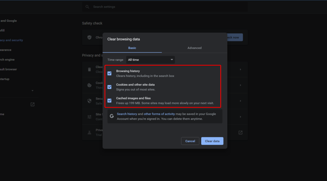
Task: Click the Cancel button
Action: (x=190, y=141)
